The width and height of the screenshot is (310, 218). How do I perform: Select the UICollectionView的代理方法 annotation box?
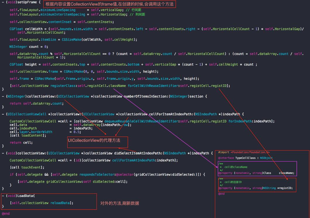pos(98,141)
